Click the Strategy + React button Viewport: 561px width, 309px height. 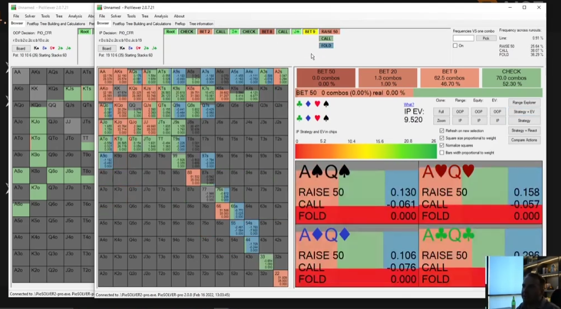(x=524, y=131)
